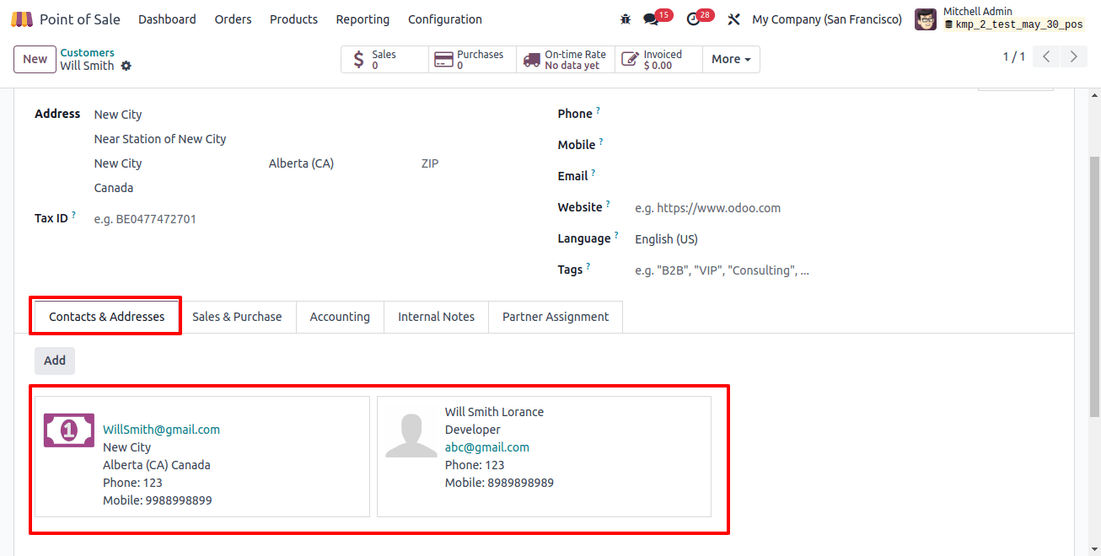Open the Configuration menu
Image resolution: width=1101 pixels, height=556 pixels.
tap(445, 19)
